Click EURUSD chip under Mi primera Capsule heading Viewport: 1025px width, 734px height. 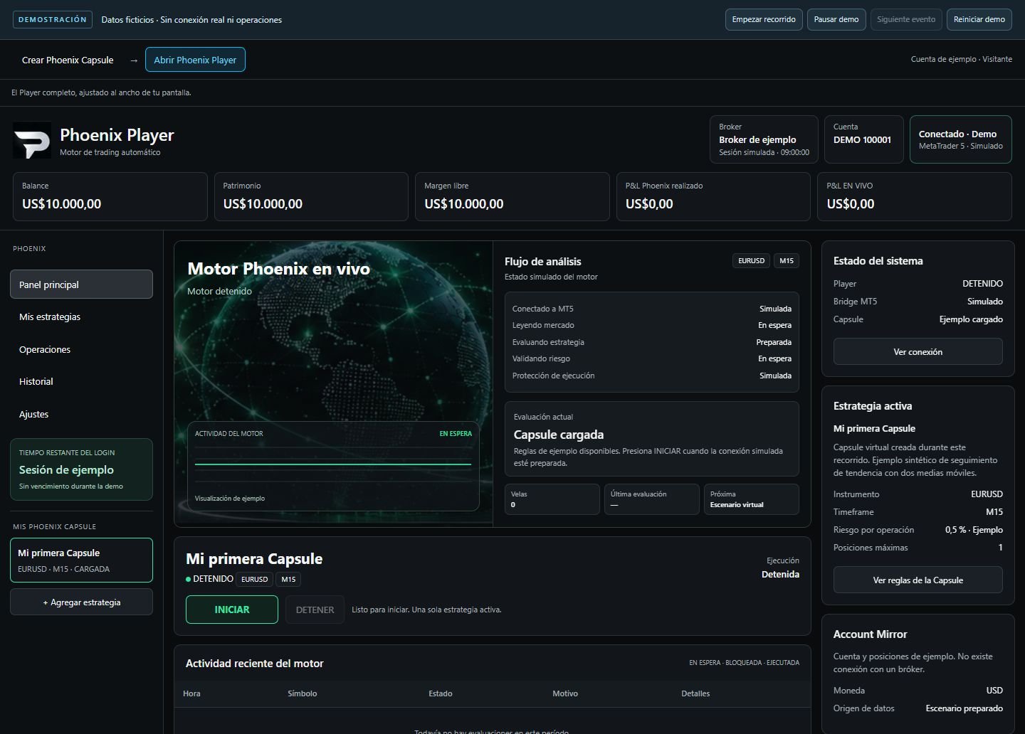tap(254, 579)
